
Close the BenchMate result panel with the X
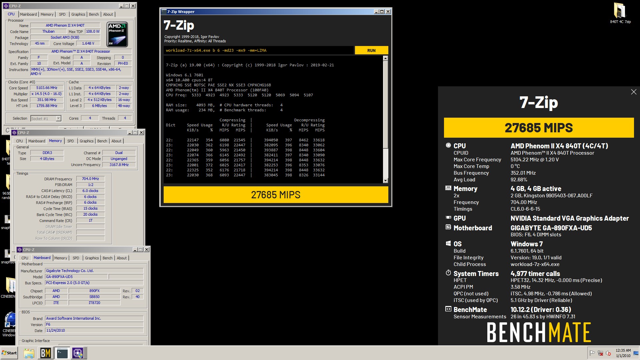click(x=634, y=92)
